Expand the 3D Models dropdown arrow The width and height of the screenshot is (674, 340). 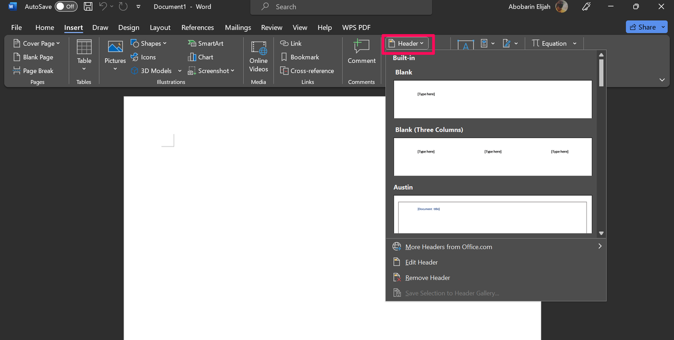tap(180, 71)
